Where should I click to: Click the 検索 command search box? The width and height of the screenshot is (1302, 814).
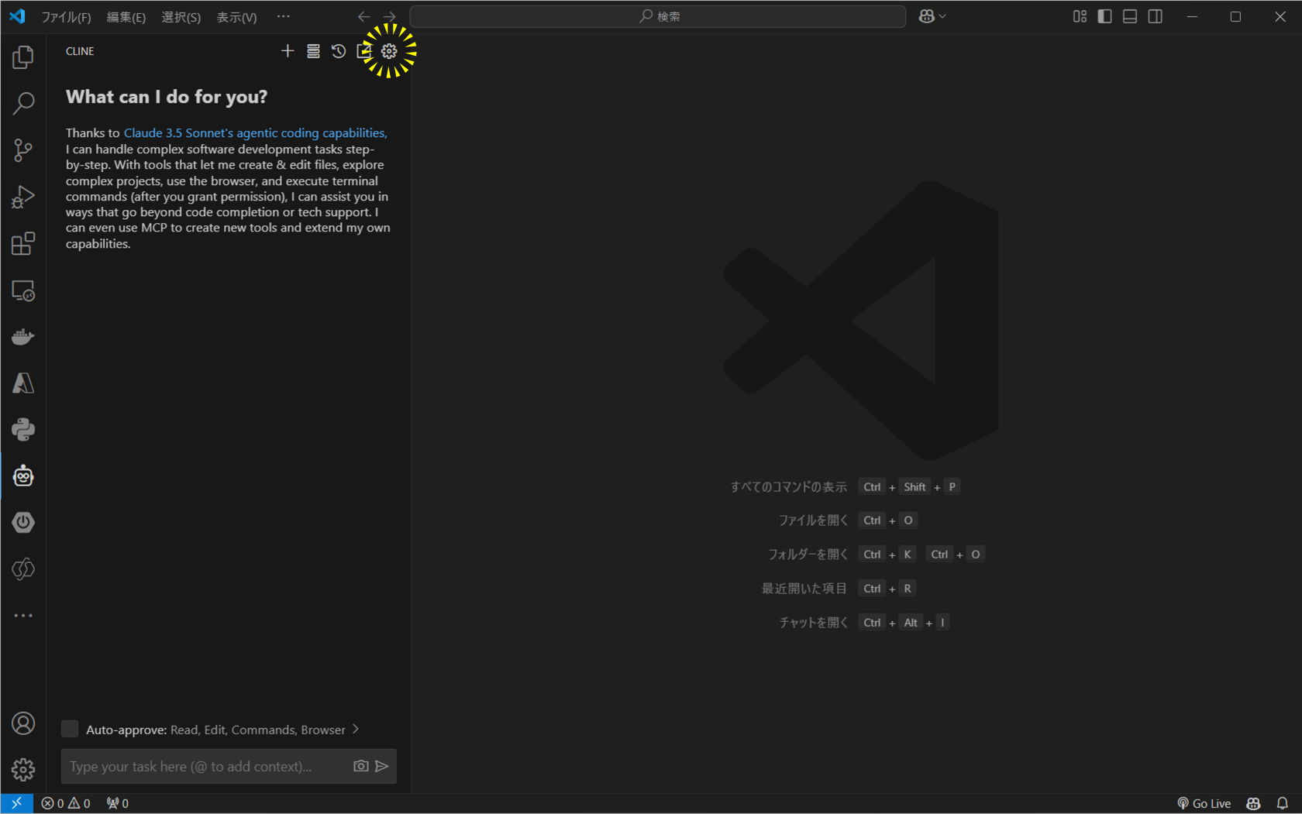[x=658, y=16]
